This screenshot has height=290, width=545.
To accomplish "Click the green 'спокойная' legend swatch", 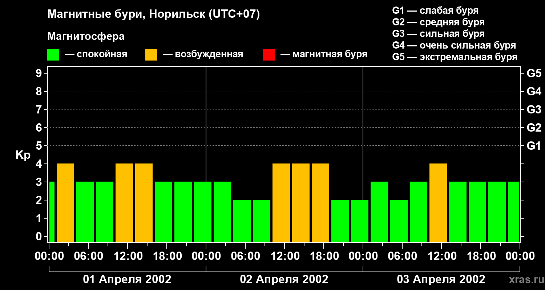I will [53, 55].
